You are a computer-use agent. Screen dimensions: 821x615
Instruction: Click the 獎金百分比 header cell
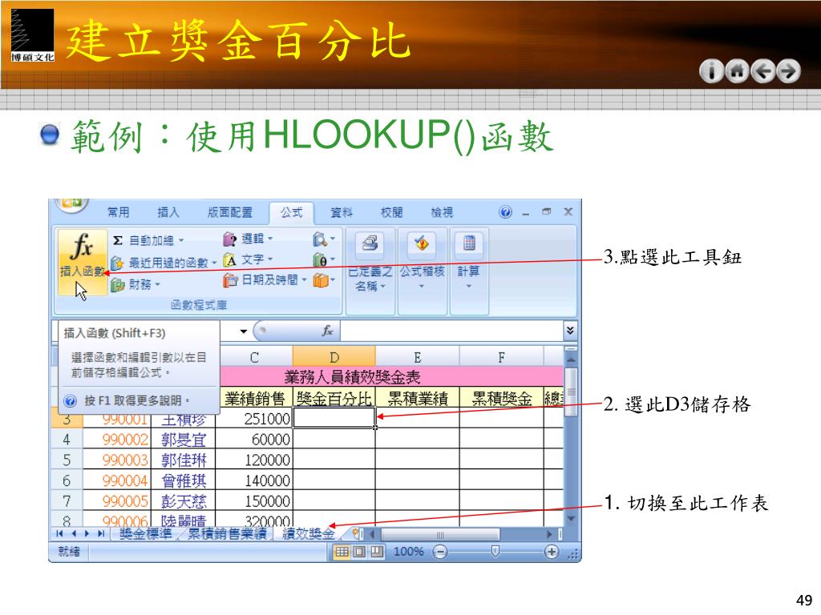tap(334, 398)
